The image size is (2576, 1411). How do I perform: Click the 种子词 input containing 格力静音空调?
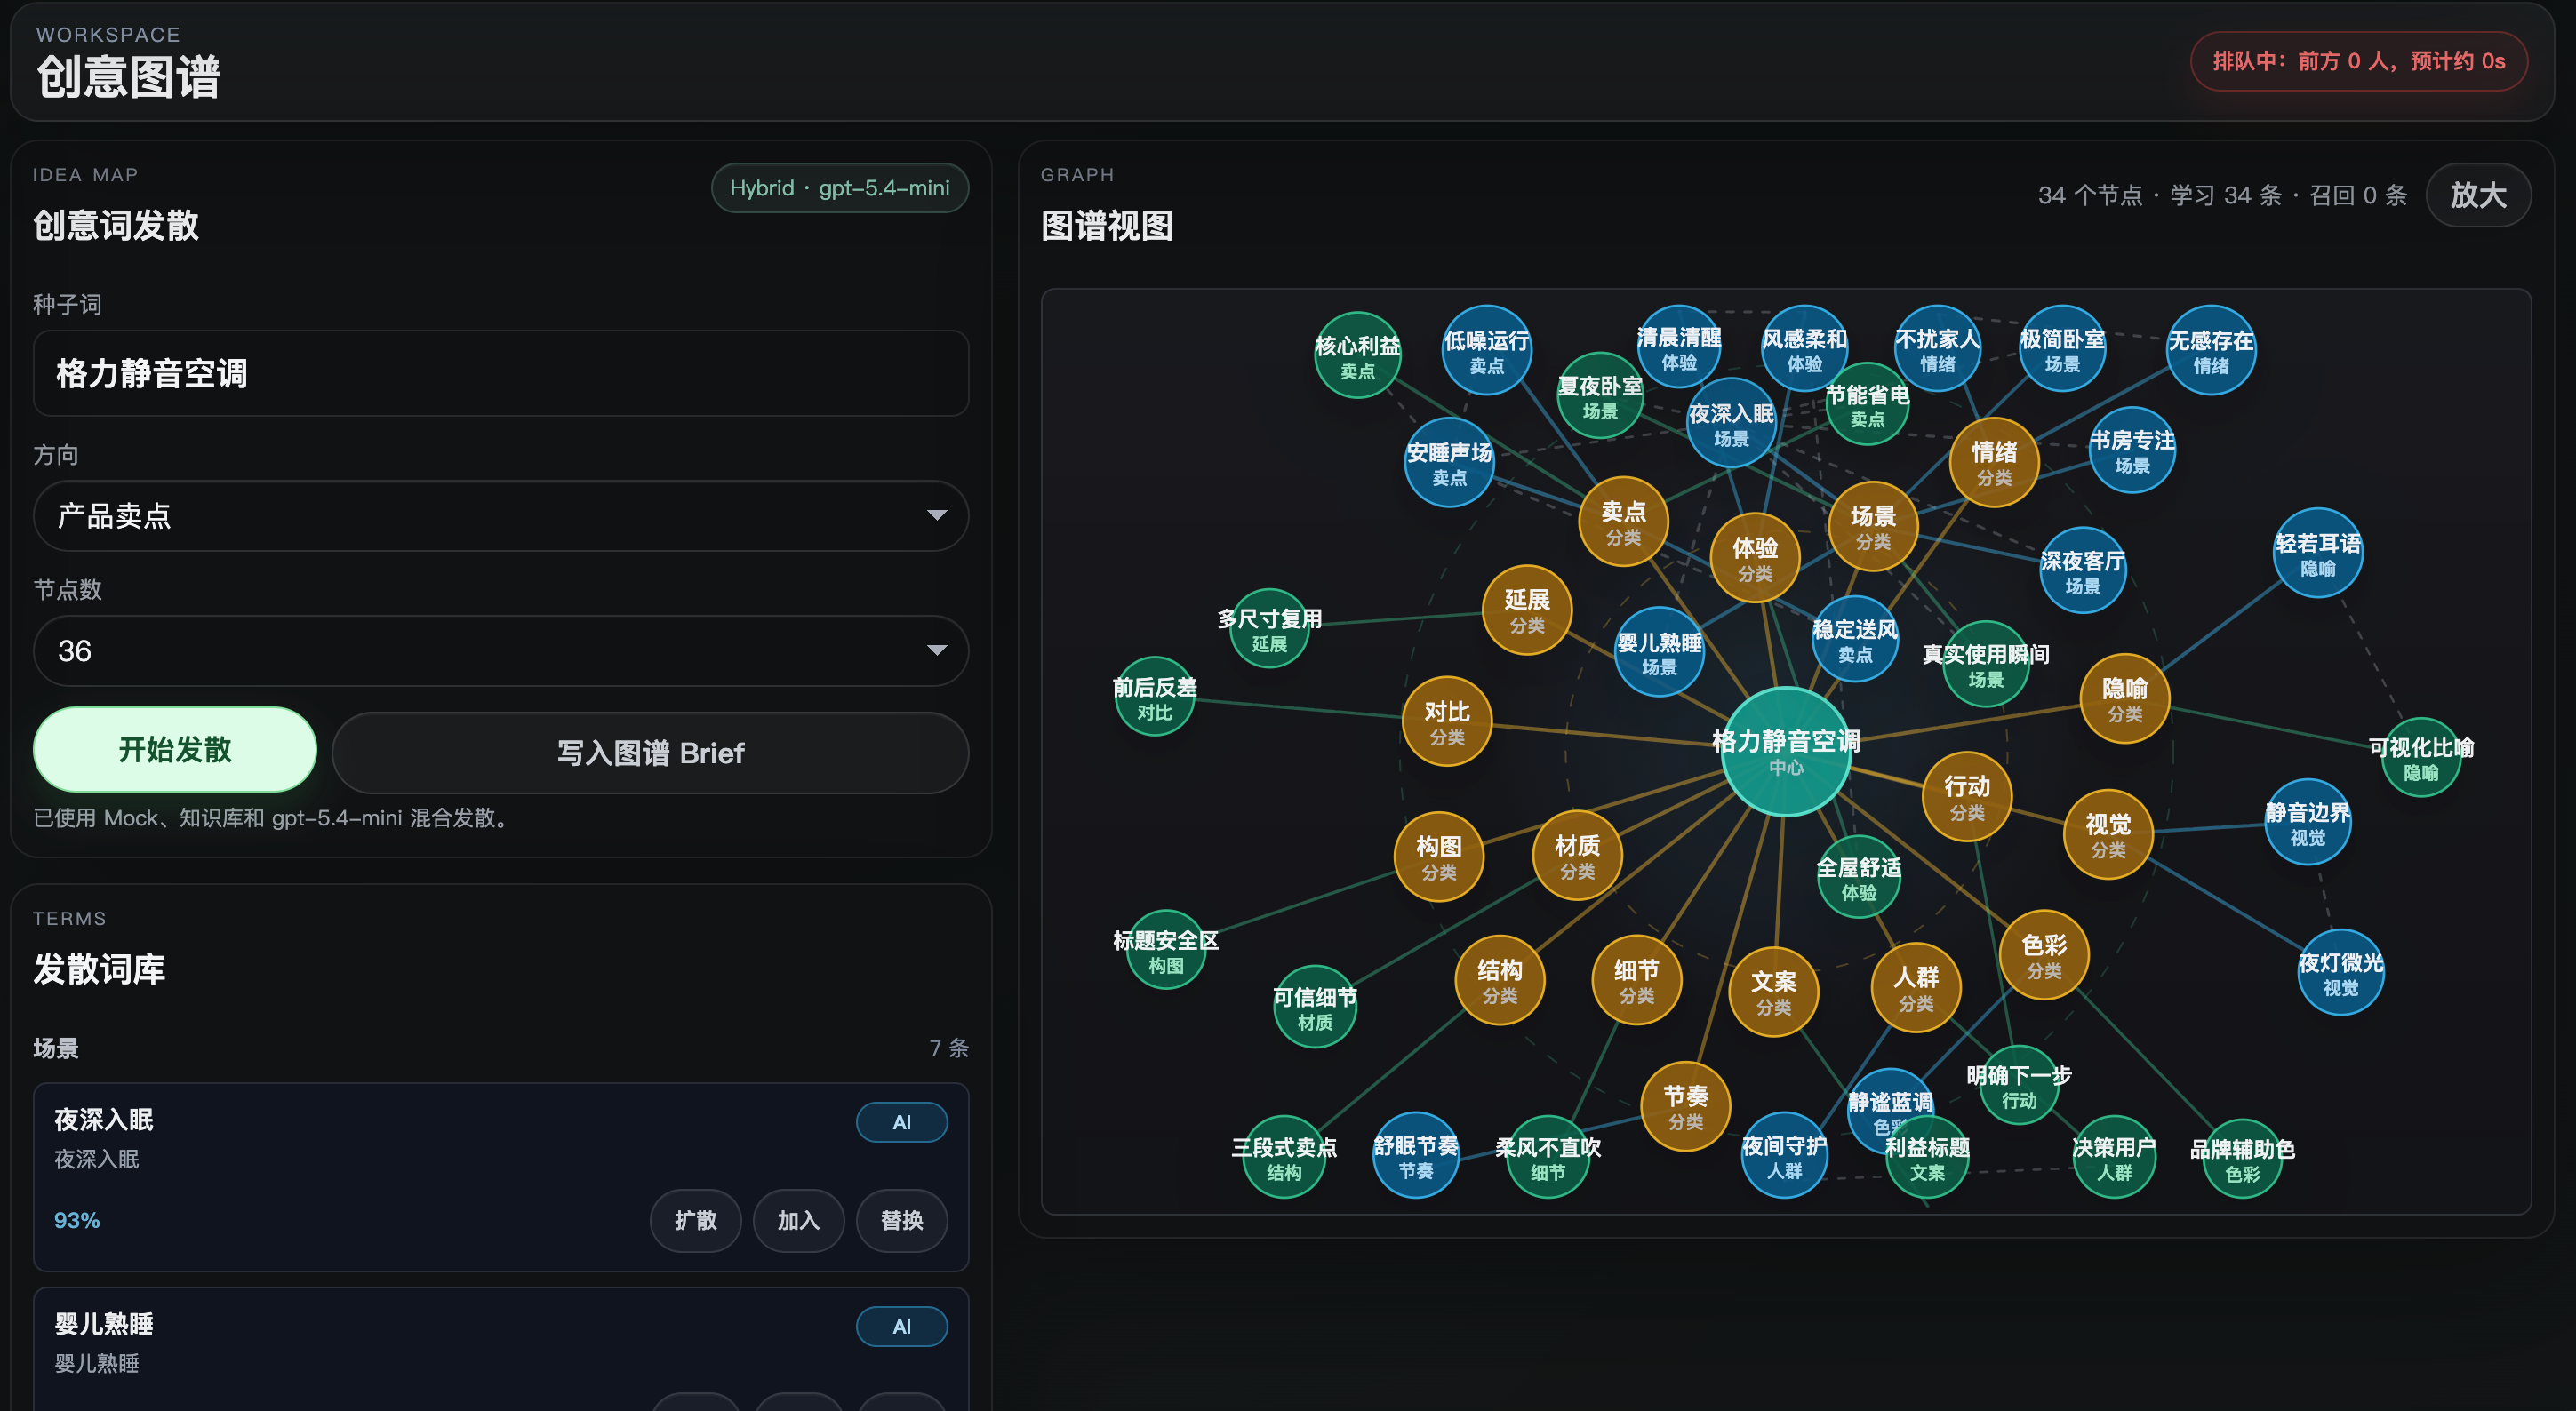click(500, 372)
